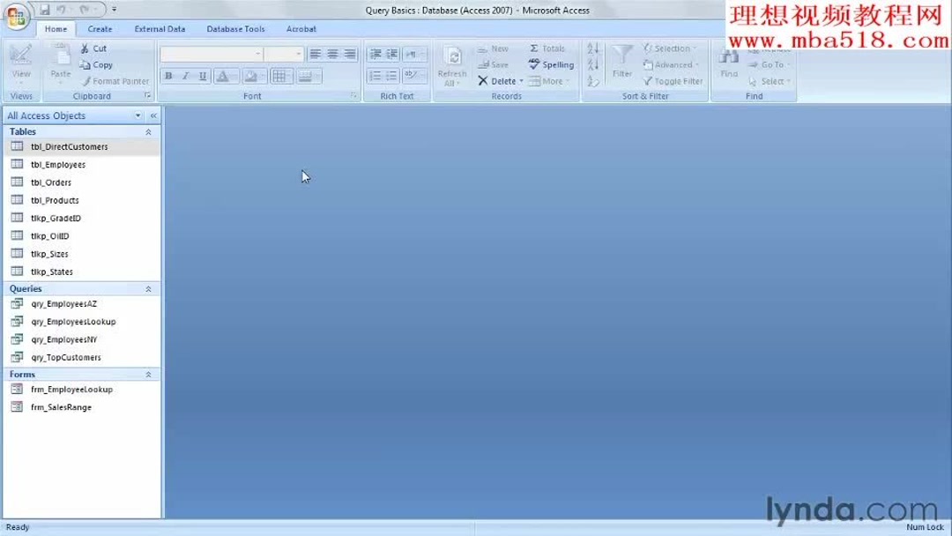Apply bold formatting in the Font group

coord(167,75)
